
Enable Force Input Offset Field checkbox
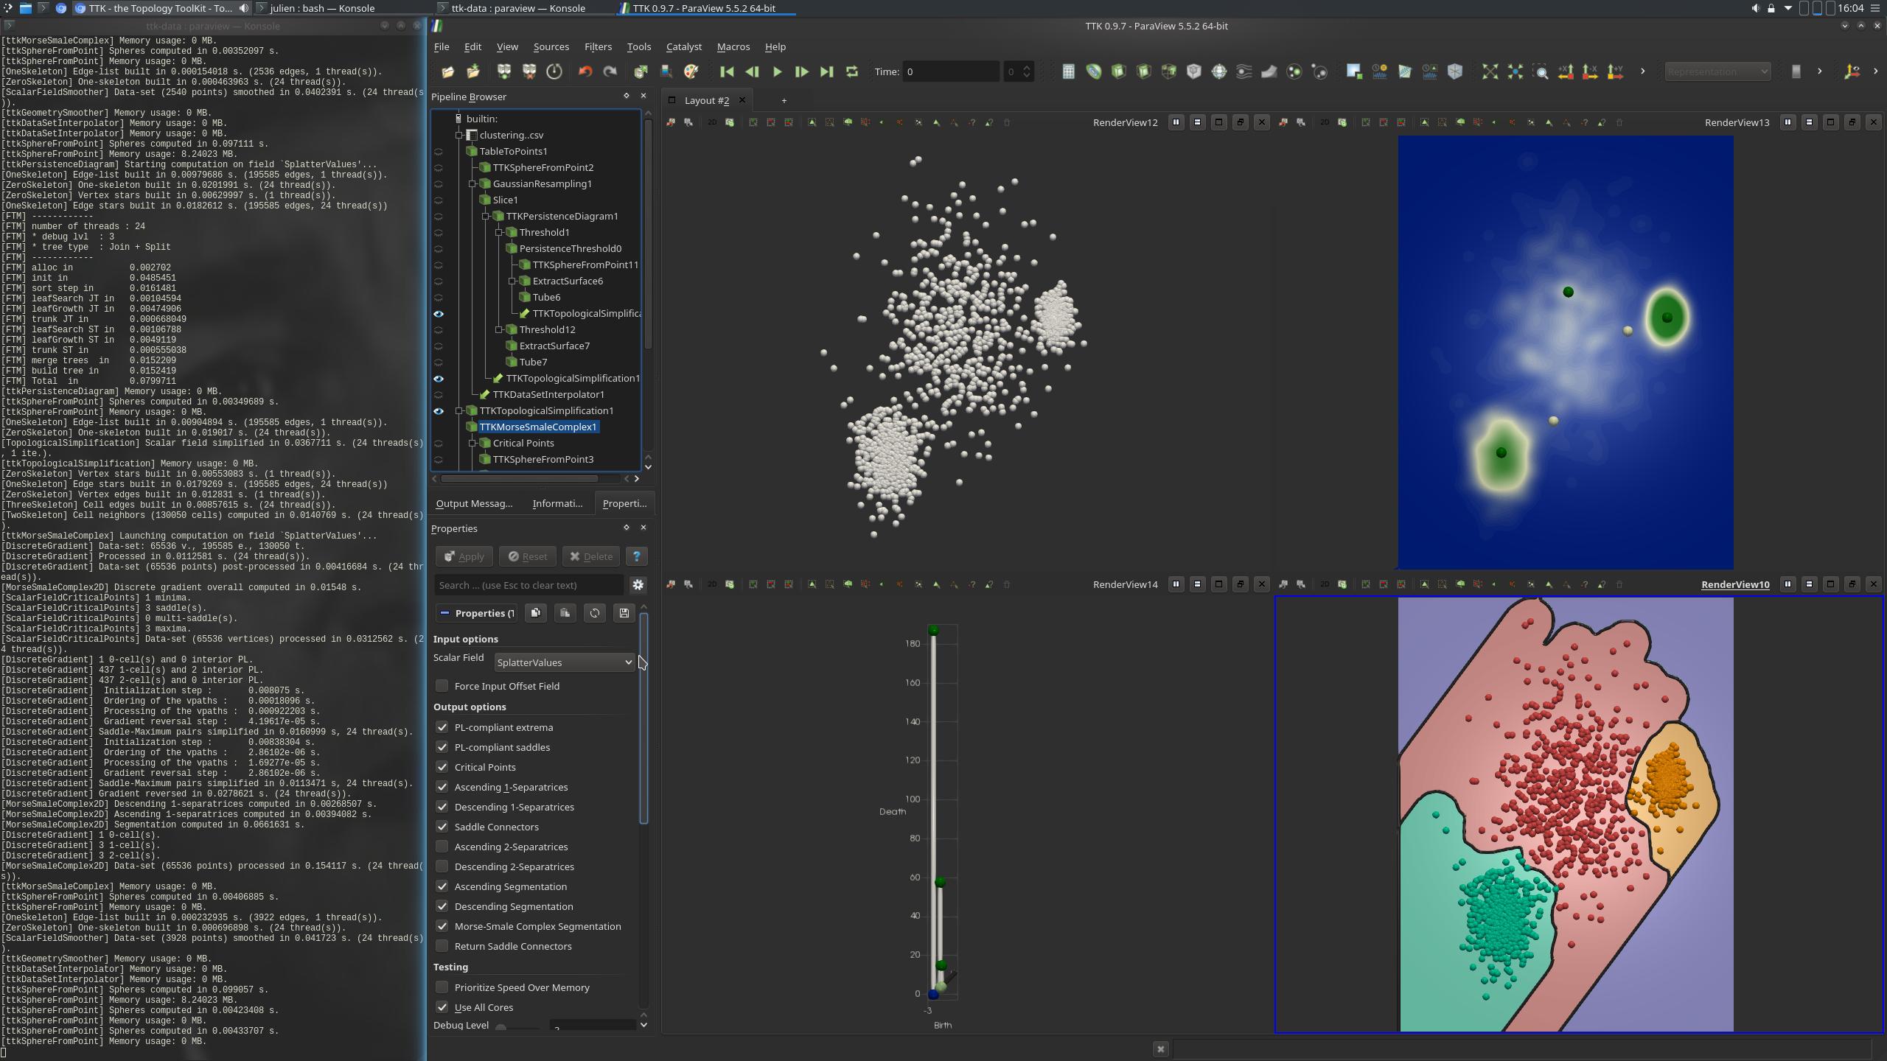442,686
